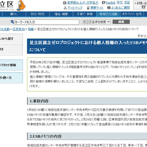Open the 化活動 breadcrumb link
147x147 pixels.
coord(5,29)
